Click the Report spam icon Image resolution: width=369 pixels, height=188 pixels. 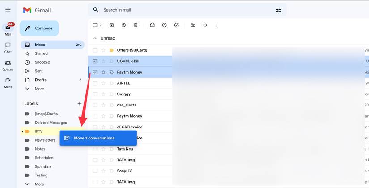coord(123,25)
